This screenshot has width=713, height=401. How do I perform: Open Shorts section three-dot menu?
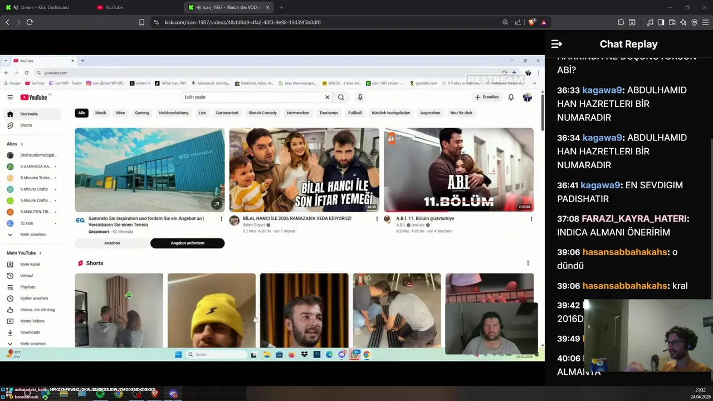[x=528, y=263]
